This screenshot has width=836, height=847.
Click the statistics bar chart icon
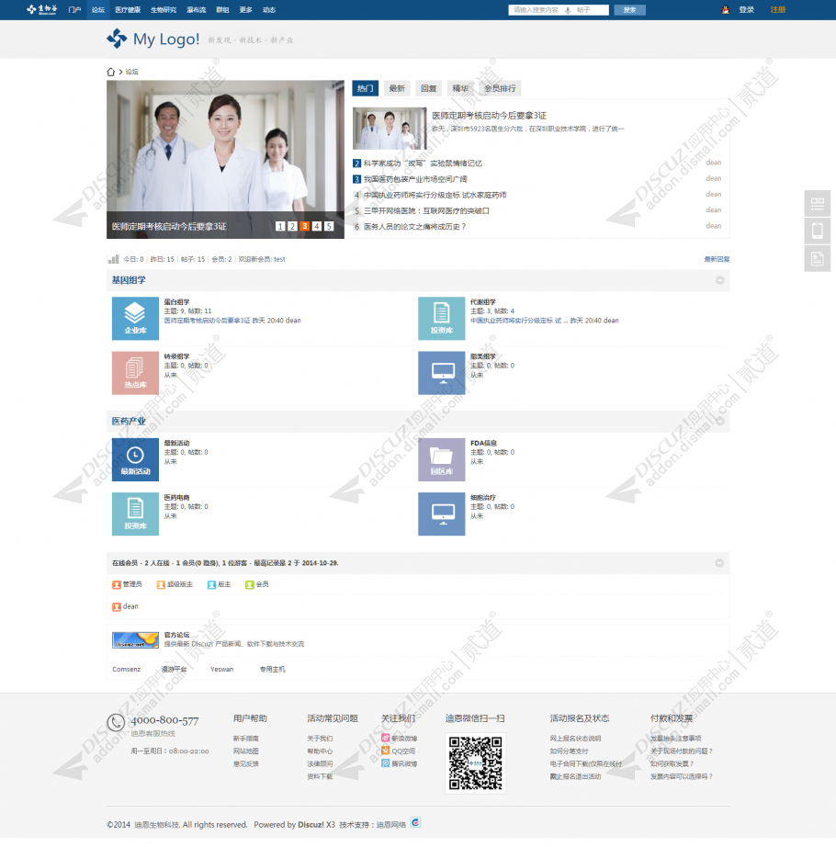[113, 259]
